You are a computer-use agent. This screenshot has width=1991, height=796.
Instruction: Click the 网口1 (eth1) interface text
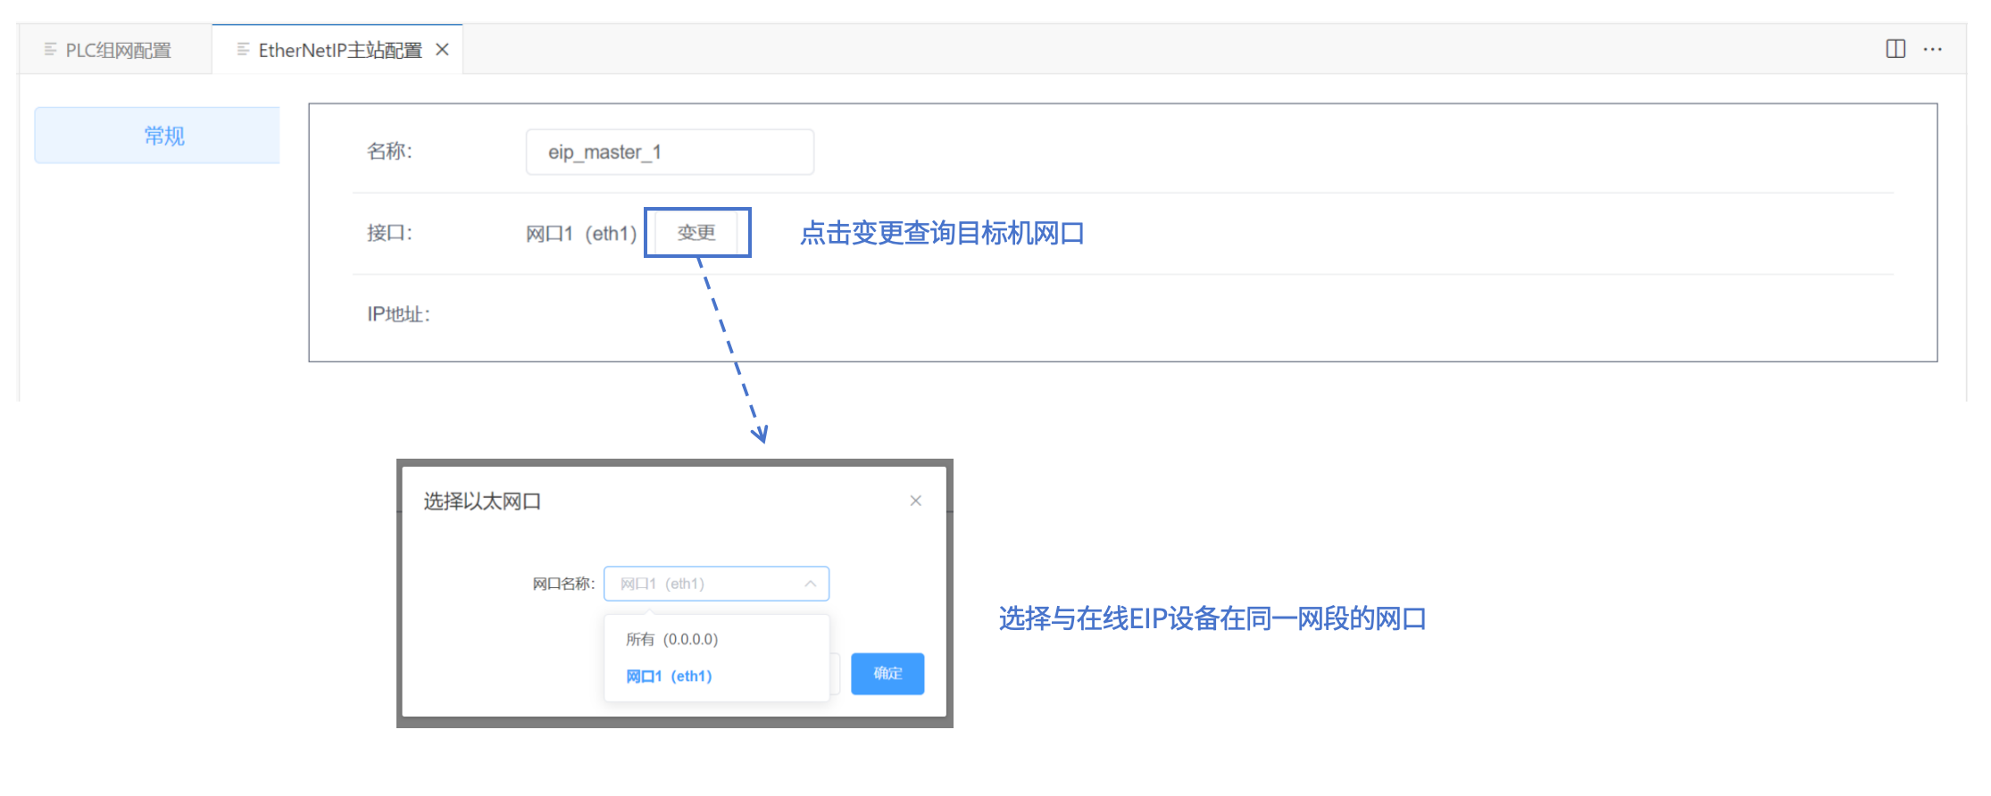tap(581, 234)
